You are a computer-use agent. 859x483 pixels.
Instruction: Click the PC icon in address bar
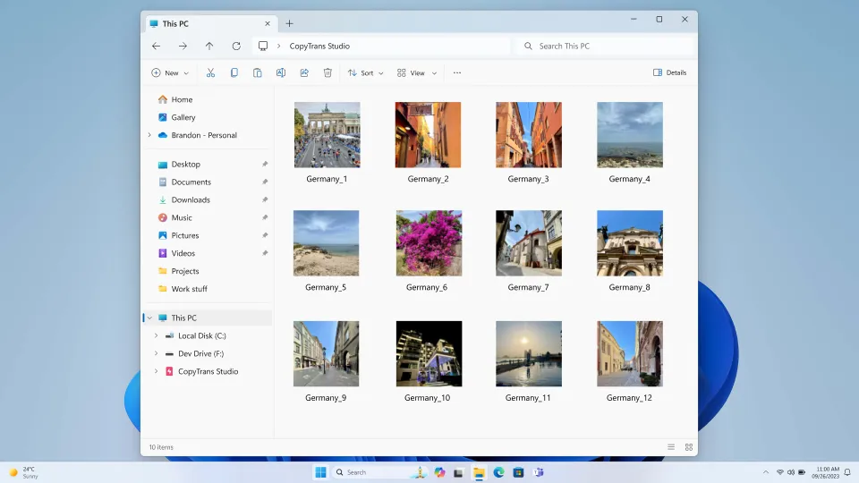point(263,46)
